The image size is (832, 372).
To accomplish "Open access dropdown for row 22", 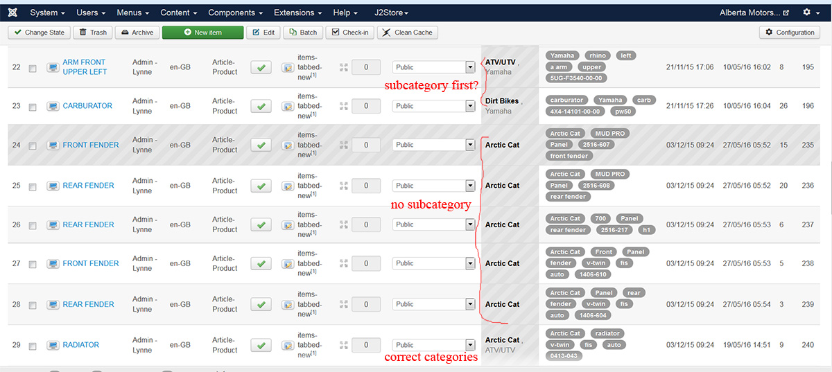I will tap(434, 67).
